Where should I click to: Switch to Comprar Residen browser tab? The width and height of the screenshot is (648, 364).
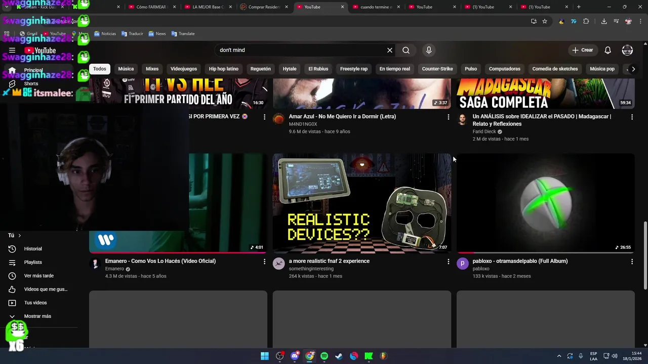(263, 7)
